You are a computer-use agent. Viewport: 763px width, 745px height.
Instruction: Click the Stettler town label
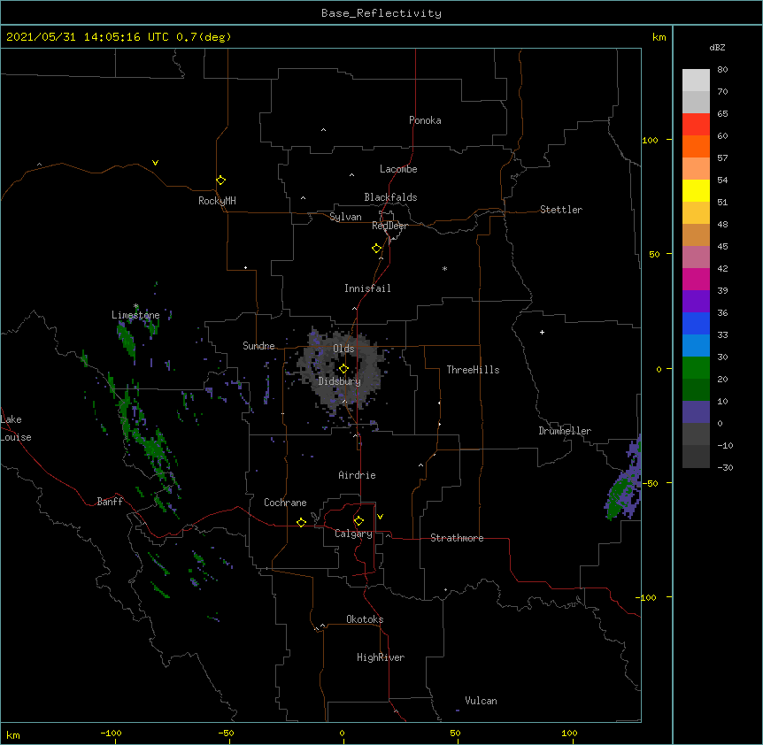(560, 210)
